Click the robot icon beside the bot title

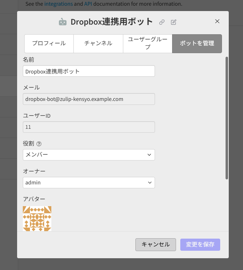tap(63, 22)
